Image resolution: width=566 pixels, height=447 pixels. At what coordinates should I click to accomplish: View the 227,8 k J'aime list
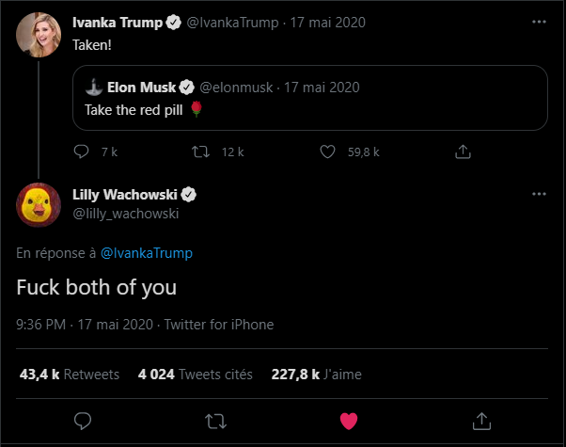click(316, 374)
